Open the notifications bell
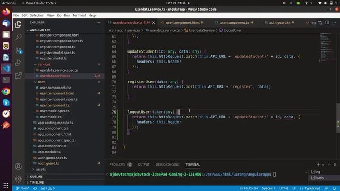Image resolution: width=340 pixels, height=191 pixels. (334, 188)
